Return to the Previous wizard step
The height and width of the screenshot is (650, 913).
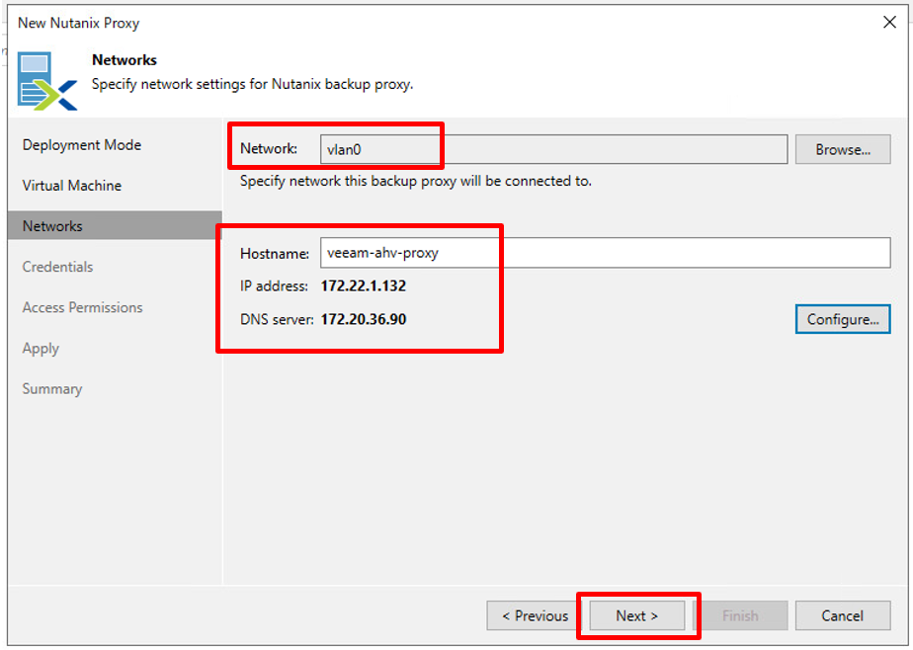[535, 615]
